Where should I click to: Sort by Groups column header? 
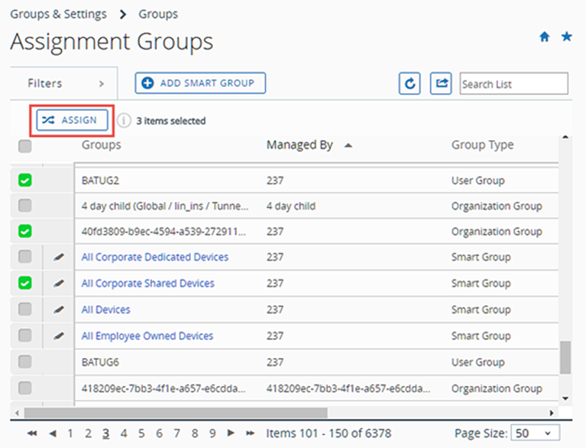tap(102, 144)
